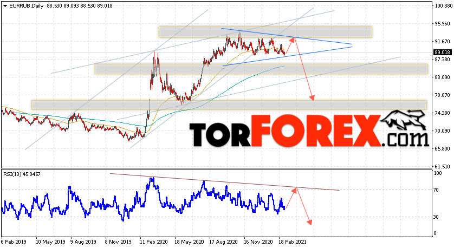Select the upper gray resistance zone rectangle
This screenshot has width=454, height=248.
pyautogui.click(x=265, y=32)
